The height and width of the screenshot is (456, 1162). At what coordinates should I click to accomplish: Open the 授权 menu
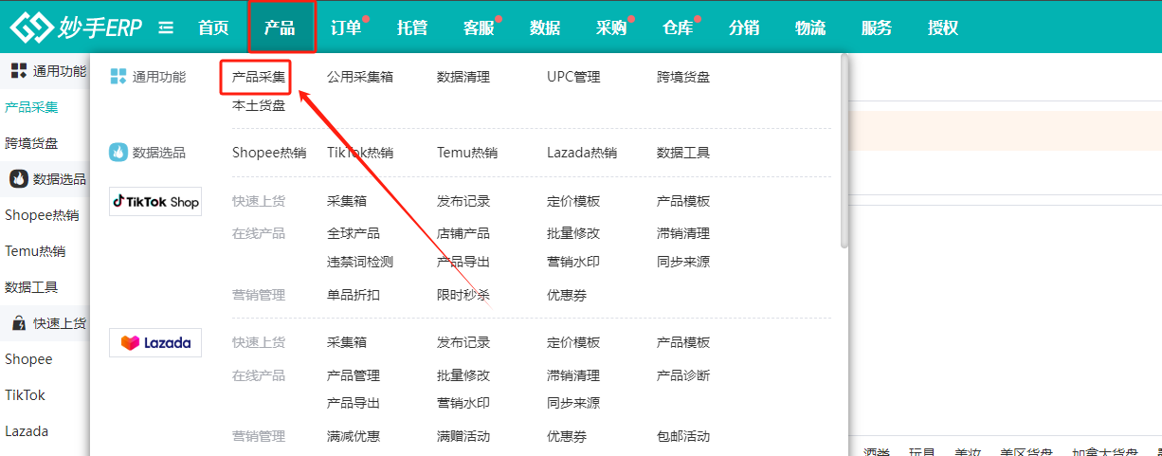(943, 27)
